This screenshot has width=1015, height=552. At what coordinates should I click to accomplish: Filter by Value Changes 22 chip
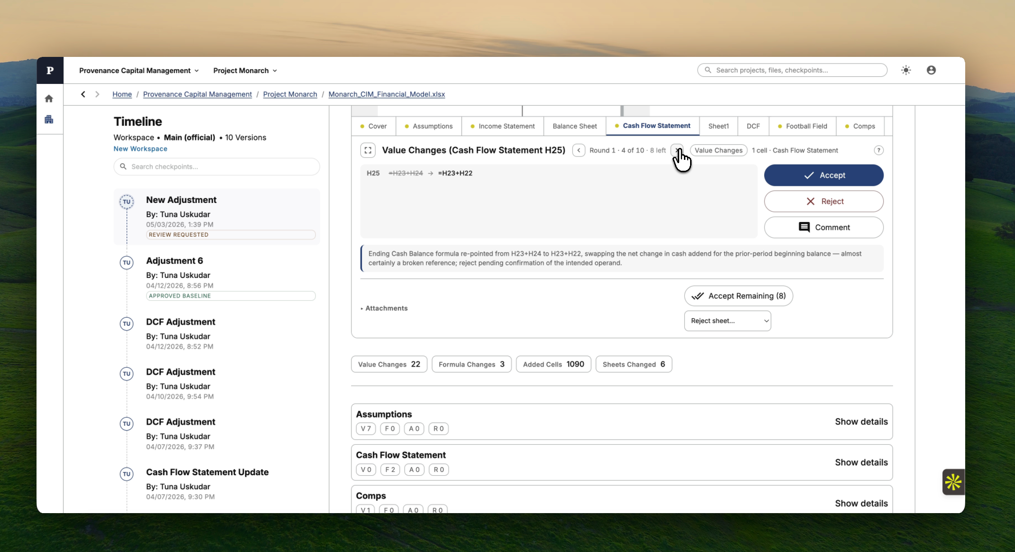pos(389,364)
